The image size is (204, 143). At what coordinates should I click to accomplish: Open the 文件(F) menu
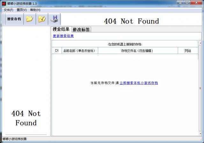[x=9, y=10]
